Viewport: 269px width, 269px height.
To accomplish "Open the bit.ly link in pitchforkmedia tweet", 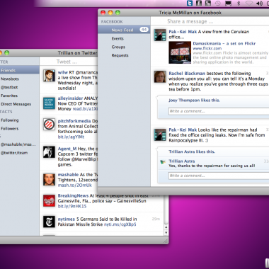I will point(71,137).
